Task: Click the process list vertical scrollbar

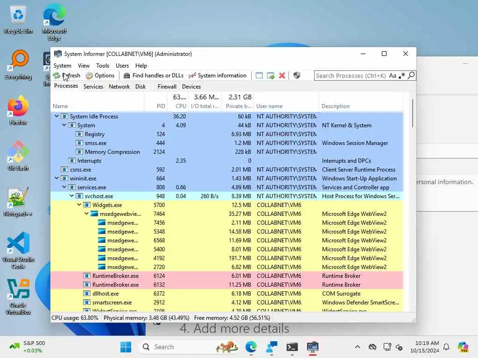Action: (x=413, y=113)
